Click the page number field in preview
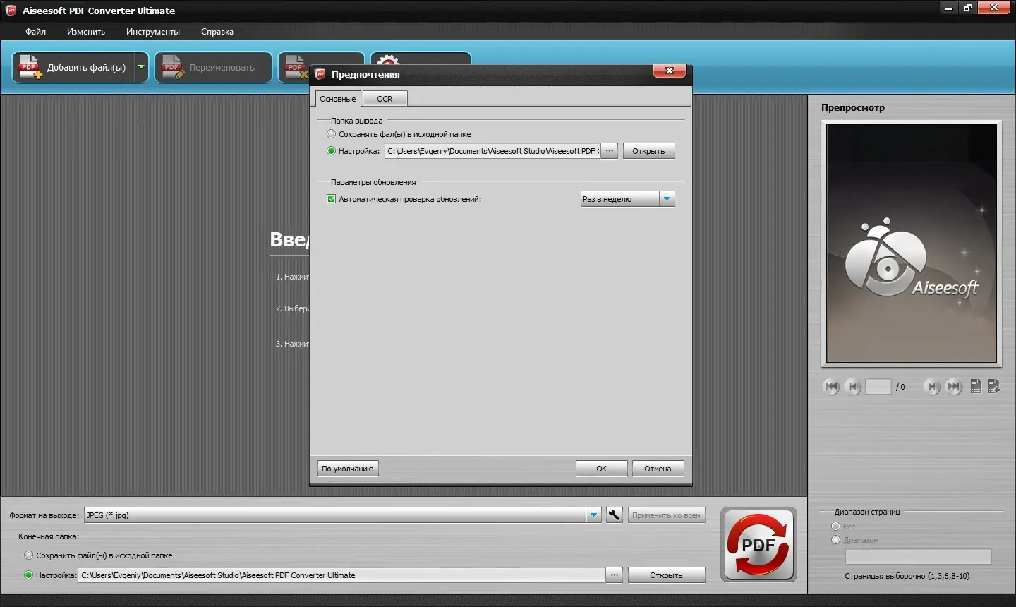 (x=878, y=387)
